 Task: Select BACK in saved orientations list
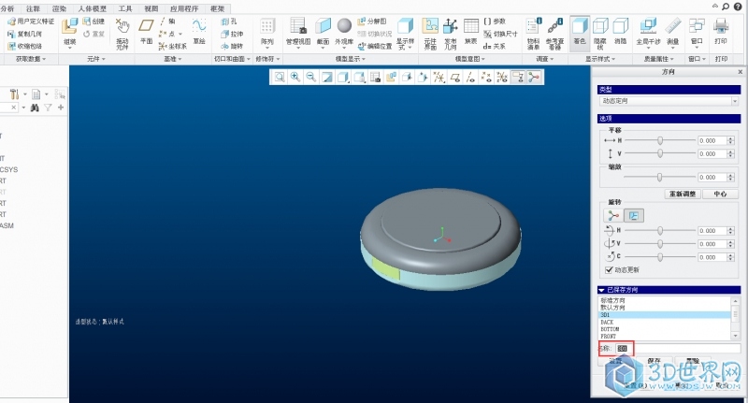pyautogui.click(x=665, y=323)
